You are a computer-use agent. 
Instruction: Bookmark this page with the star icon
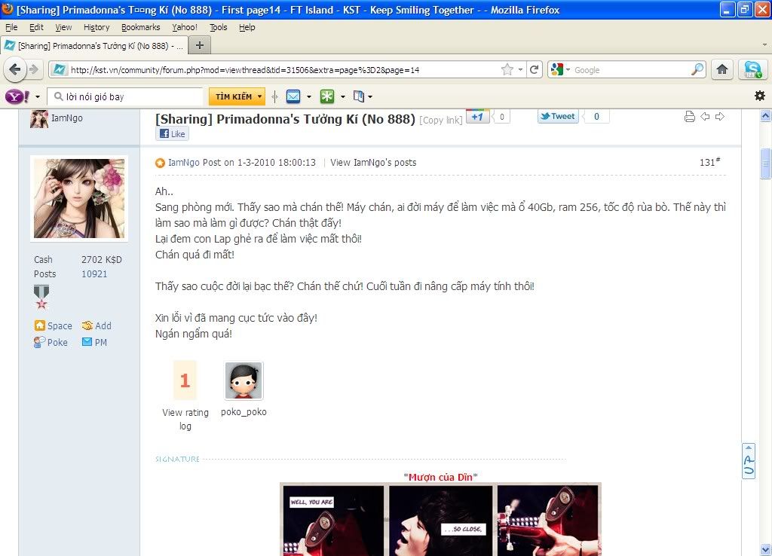point(507,70)
